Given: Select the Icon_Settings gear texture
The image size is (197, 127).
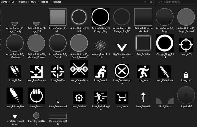Looking at the screenshot, I should [79, 98].
